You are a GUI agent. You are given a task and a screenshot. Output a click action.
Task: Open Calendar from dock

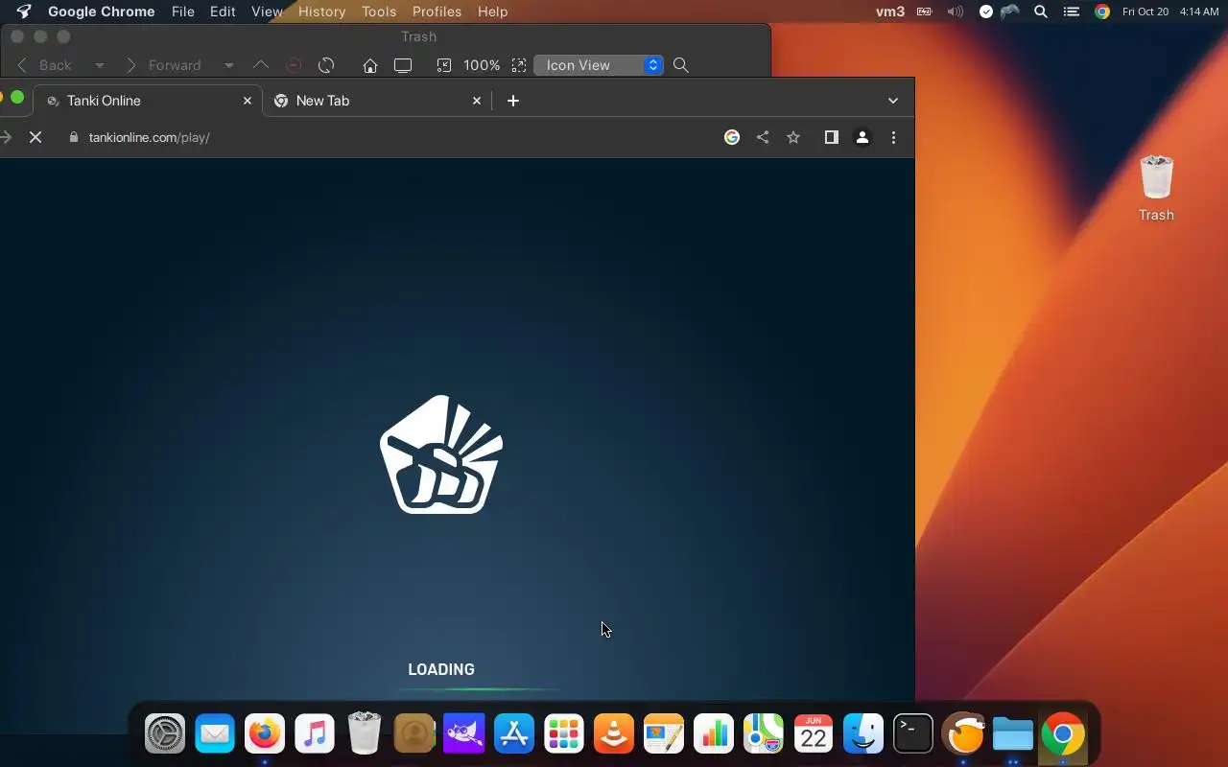coord(814,734)
